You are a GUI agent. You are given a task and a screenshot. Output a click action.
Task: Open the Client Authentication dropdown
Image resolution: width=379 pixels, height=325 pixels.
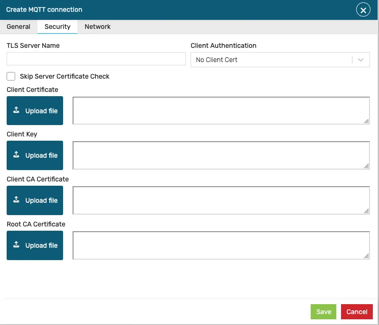click(280, 60)
